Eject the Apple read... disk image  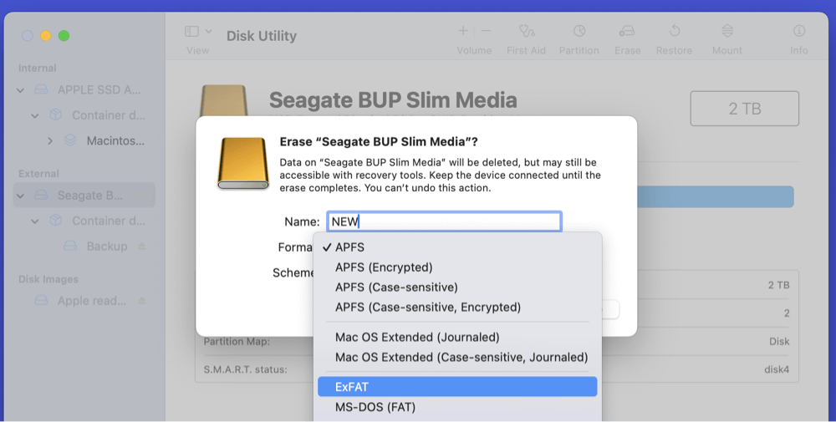[142, 301]
